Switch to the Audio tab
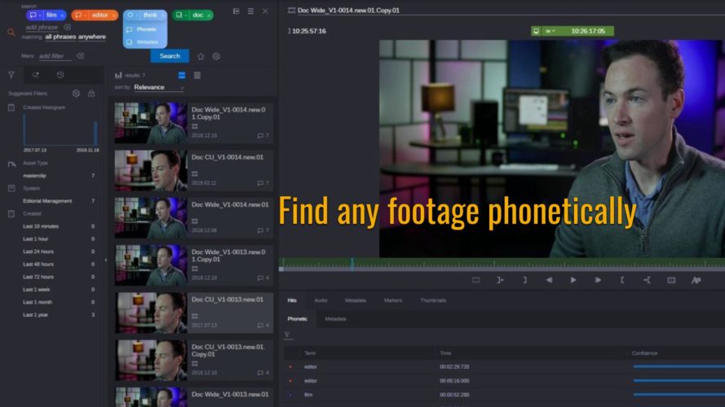 click(321, 300)
